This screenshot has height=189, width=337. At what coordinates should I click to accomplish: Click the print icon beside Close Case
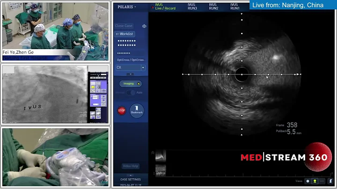(x=144, y=26)
